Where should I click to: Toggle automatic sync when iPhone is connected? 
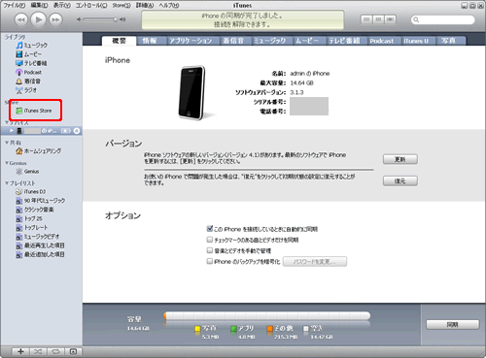[210, 229]
